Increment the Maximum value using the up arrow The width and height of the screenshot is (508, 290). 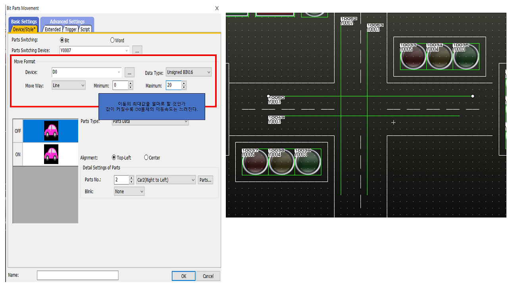(184, 83)
